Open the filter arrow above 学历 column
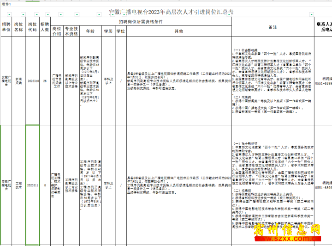Viewport: 332px width, 246px height. point(113,14)
